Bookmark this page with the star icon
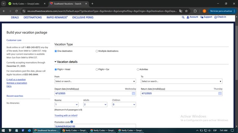This screenshot has height=133, width=238. (186, 11)
